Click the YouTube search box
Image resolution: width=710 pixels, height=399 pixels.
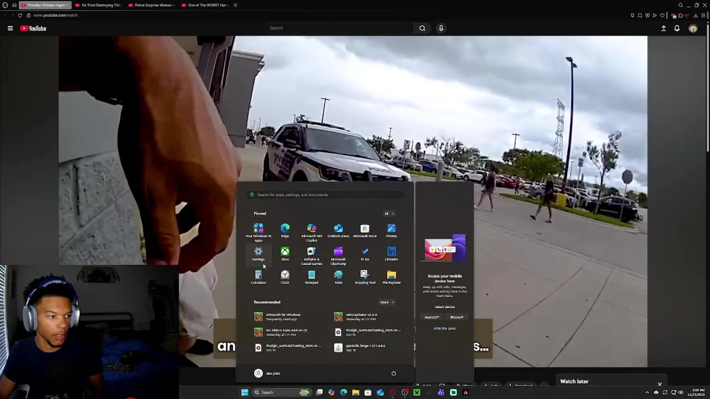pos(339,28)
